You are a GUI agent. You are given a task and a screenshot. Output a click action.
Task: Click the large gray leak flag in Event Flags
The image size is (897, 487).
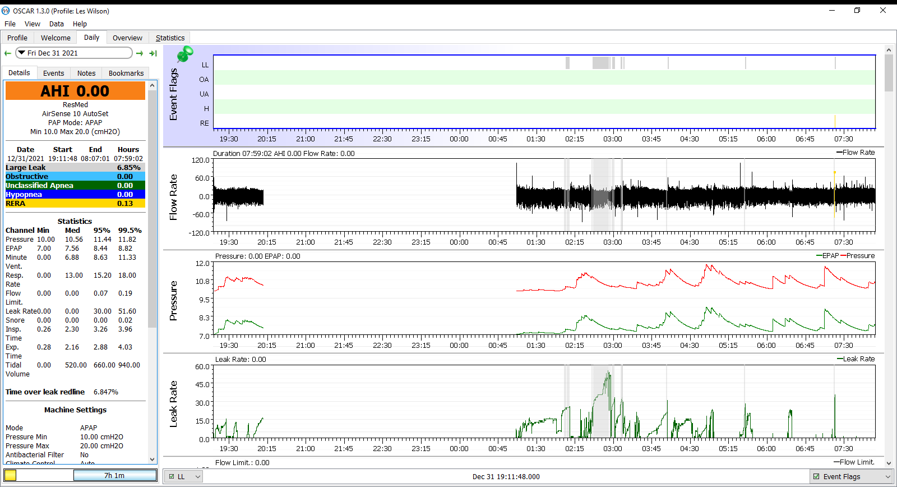601,63
